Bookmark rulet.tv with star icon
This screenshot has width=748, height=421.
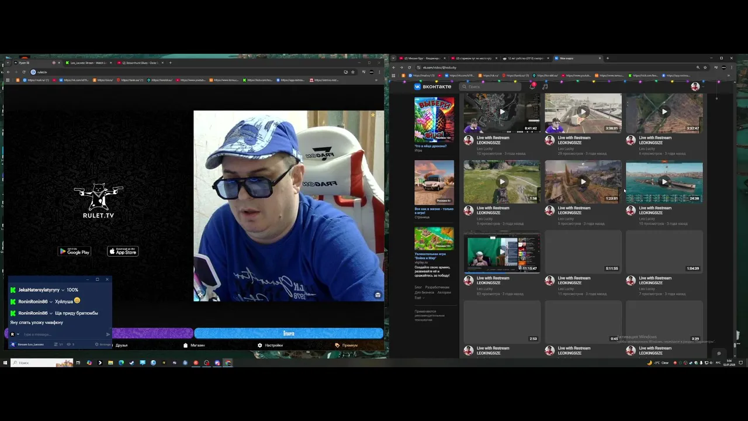pyautogui.click(x=353, y=72)
